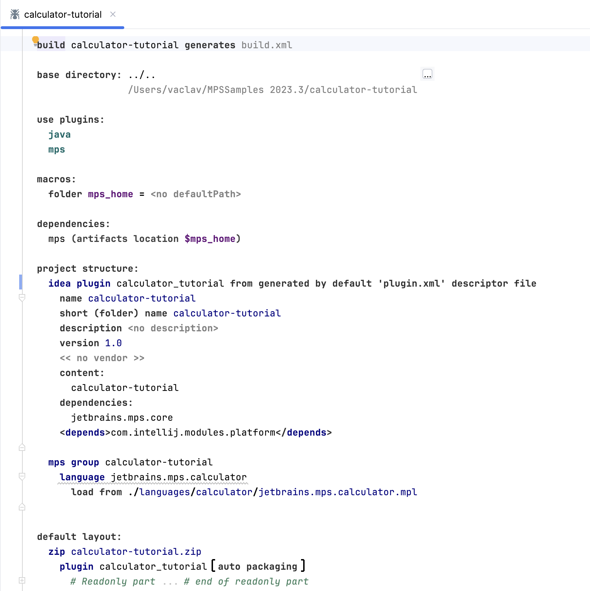590x591 pixels.
Task: Collapse the fold region above mps group
Action: click(x=22, y=448)
